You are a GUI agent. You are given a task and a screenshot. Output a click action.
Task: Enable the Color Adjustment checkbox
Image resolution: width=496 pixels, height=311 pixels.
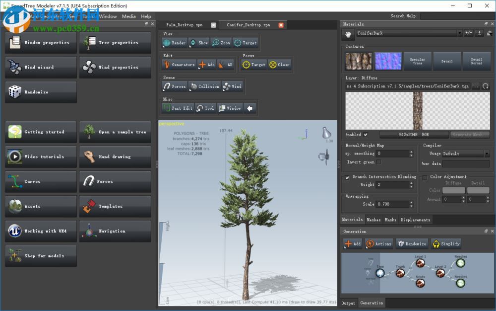tap(425, 176)
